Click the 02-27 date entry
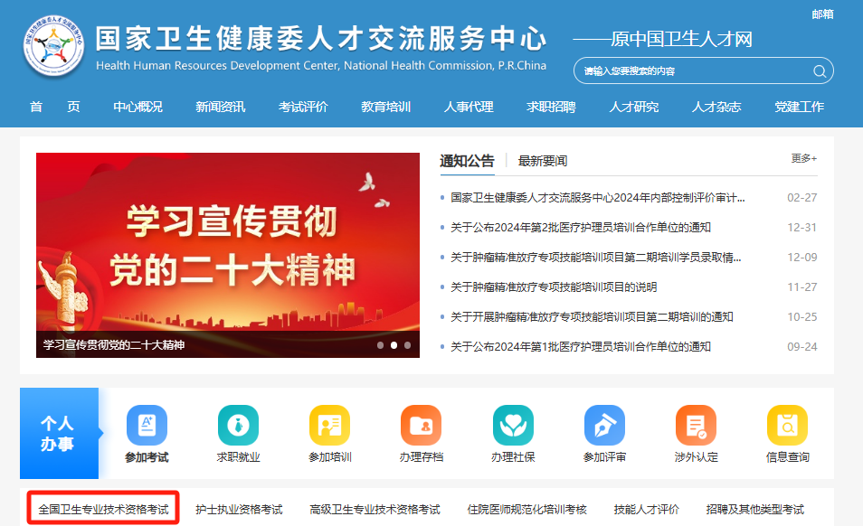 tap(801, 198)
